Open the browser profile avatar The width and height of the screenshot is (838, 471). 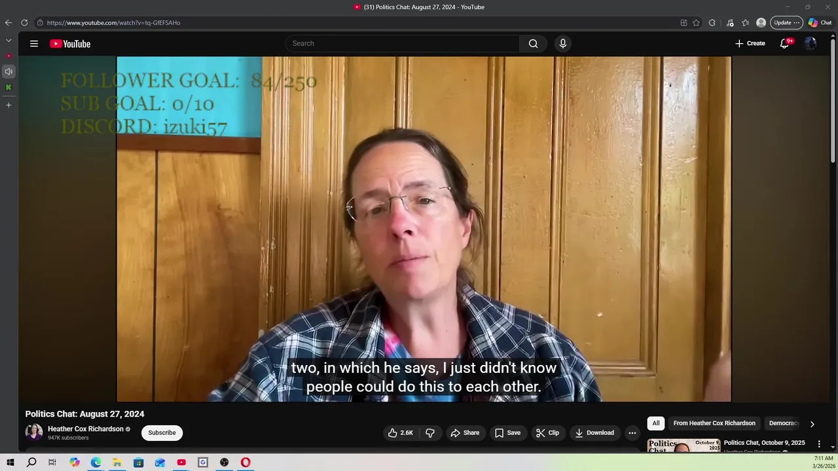pyautogui.click(x=761, y=23)
